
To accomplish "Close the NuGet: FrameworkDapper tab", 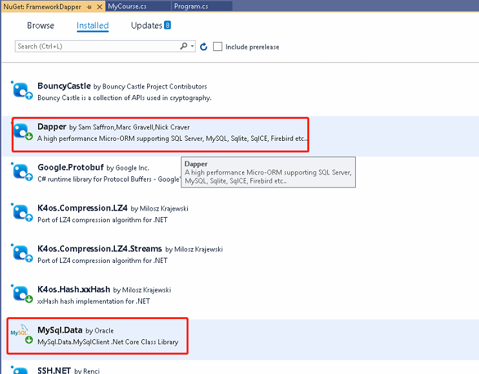I will point(99,6).
